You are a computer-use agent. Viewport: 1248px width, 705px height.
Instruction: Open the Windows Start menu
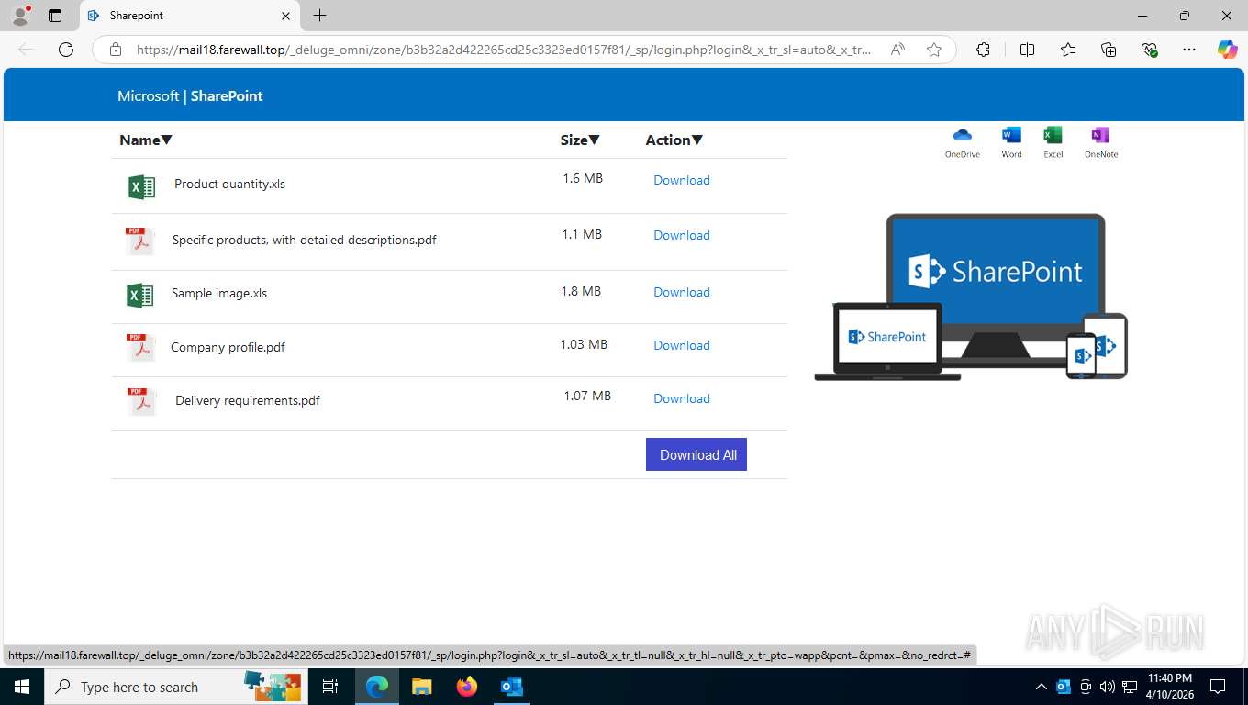click(x=21, y=687)
